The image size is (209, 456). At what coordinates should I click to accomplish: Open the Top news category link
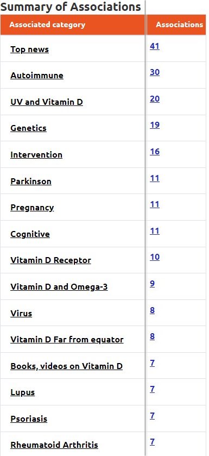coord(30,49)
